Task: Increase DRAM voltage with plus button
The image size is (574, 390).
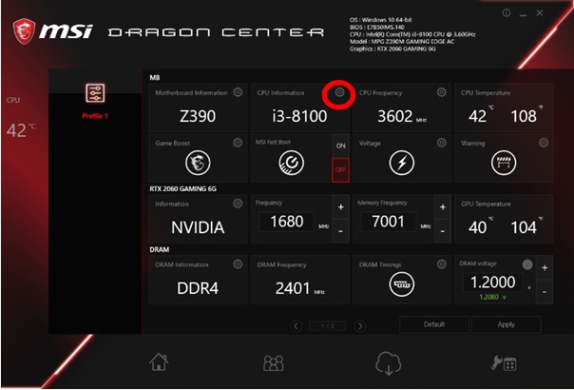Action: [545, 268]
